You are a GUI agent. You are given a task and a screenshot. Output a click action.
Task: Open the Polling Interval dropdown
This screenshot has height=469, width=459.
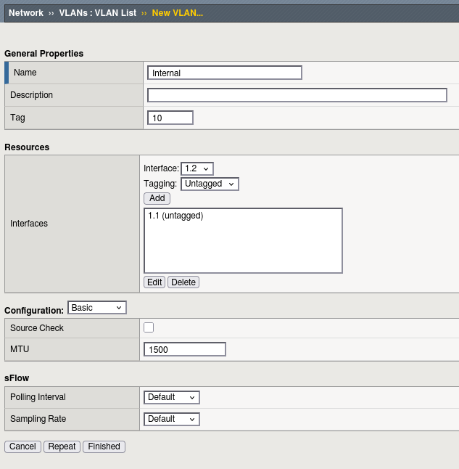(x=172, y=397)
